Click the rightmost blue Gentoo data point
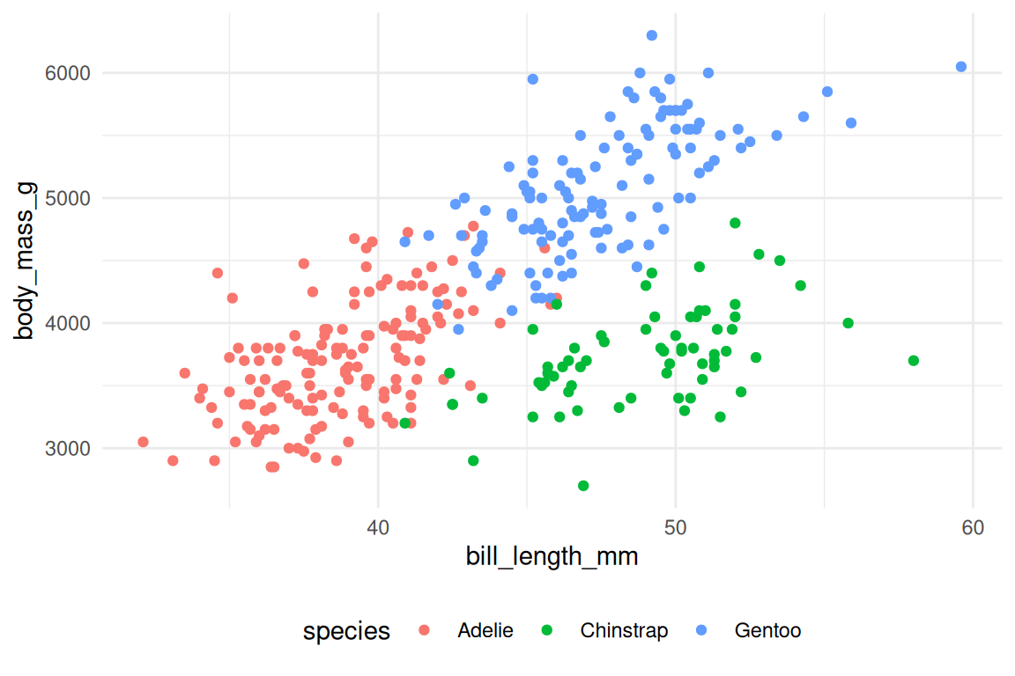 961,67
